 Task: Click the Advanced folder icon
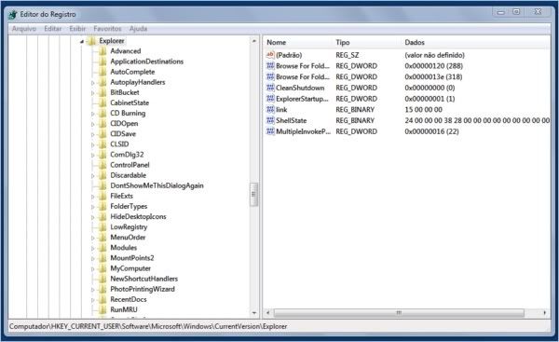coord(102,51)
